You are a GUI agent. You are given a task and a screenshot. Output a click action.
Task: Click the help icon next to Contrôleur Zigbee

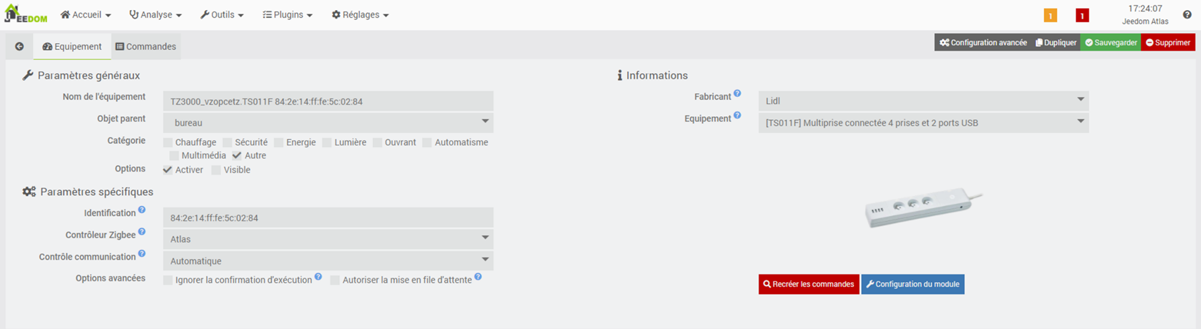[142, 231]
